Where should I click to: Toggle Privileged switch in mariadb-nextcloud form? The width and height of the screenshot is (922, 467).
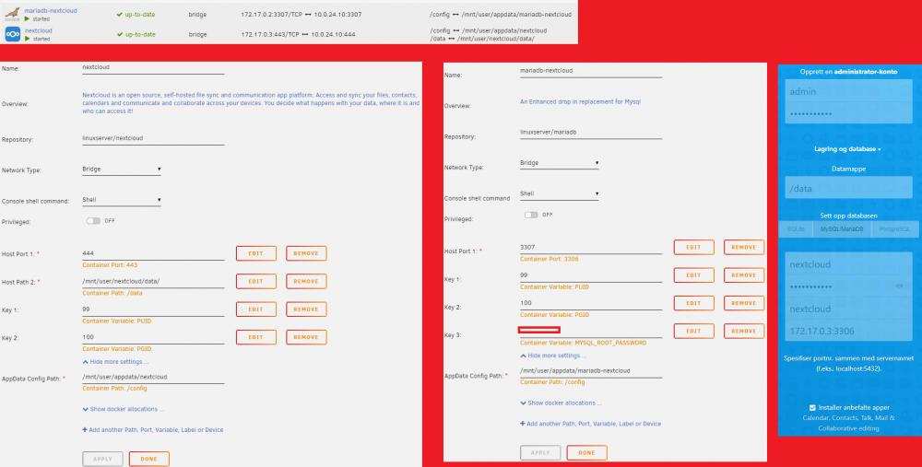[531, 215]
